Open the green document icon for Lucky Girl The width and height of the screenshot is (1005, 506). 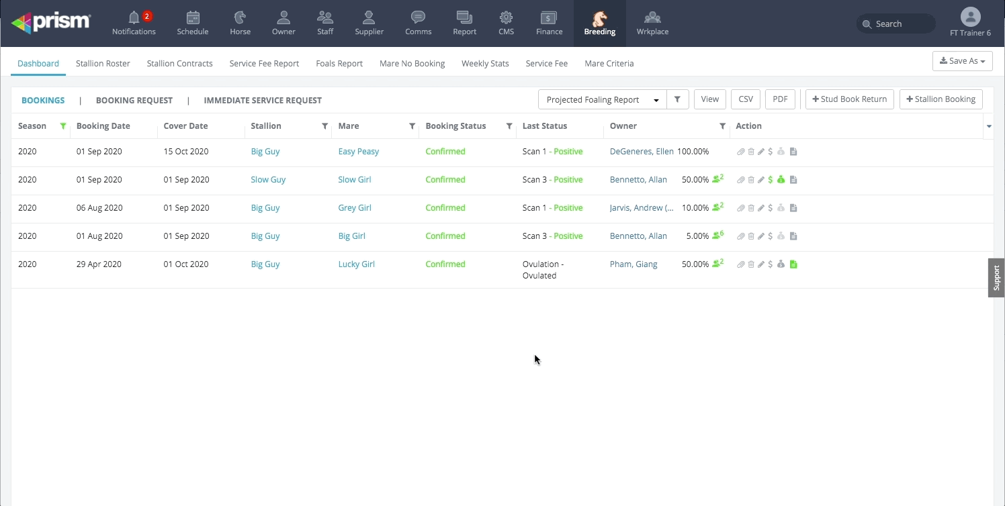click(793, 264)
